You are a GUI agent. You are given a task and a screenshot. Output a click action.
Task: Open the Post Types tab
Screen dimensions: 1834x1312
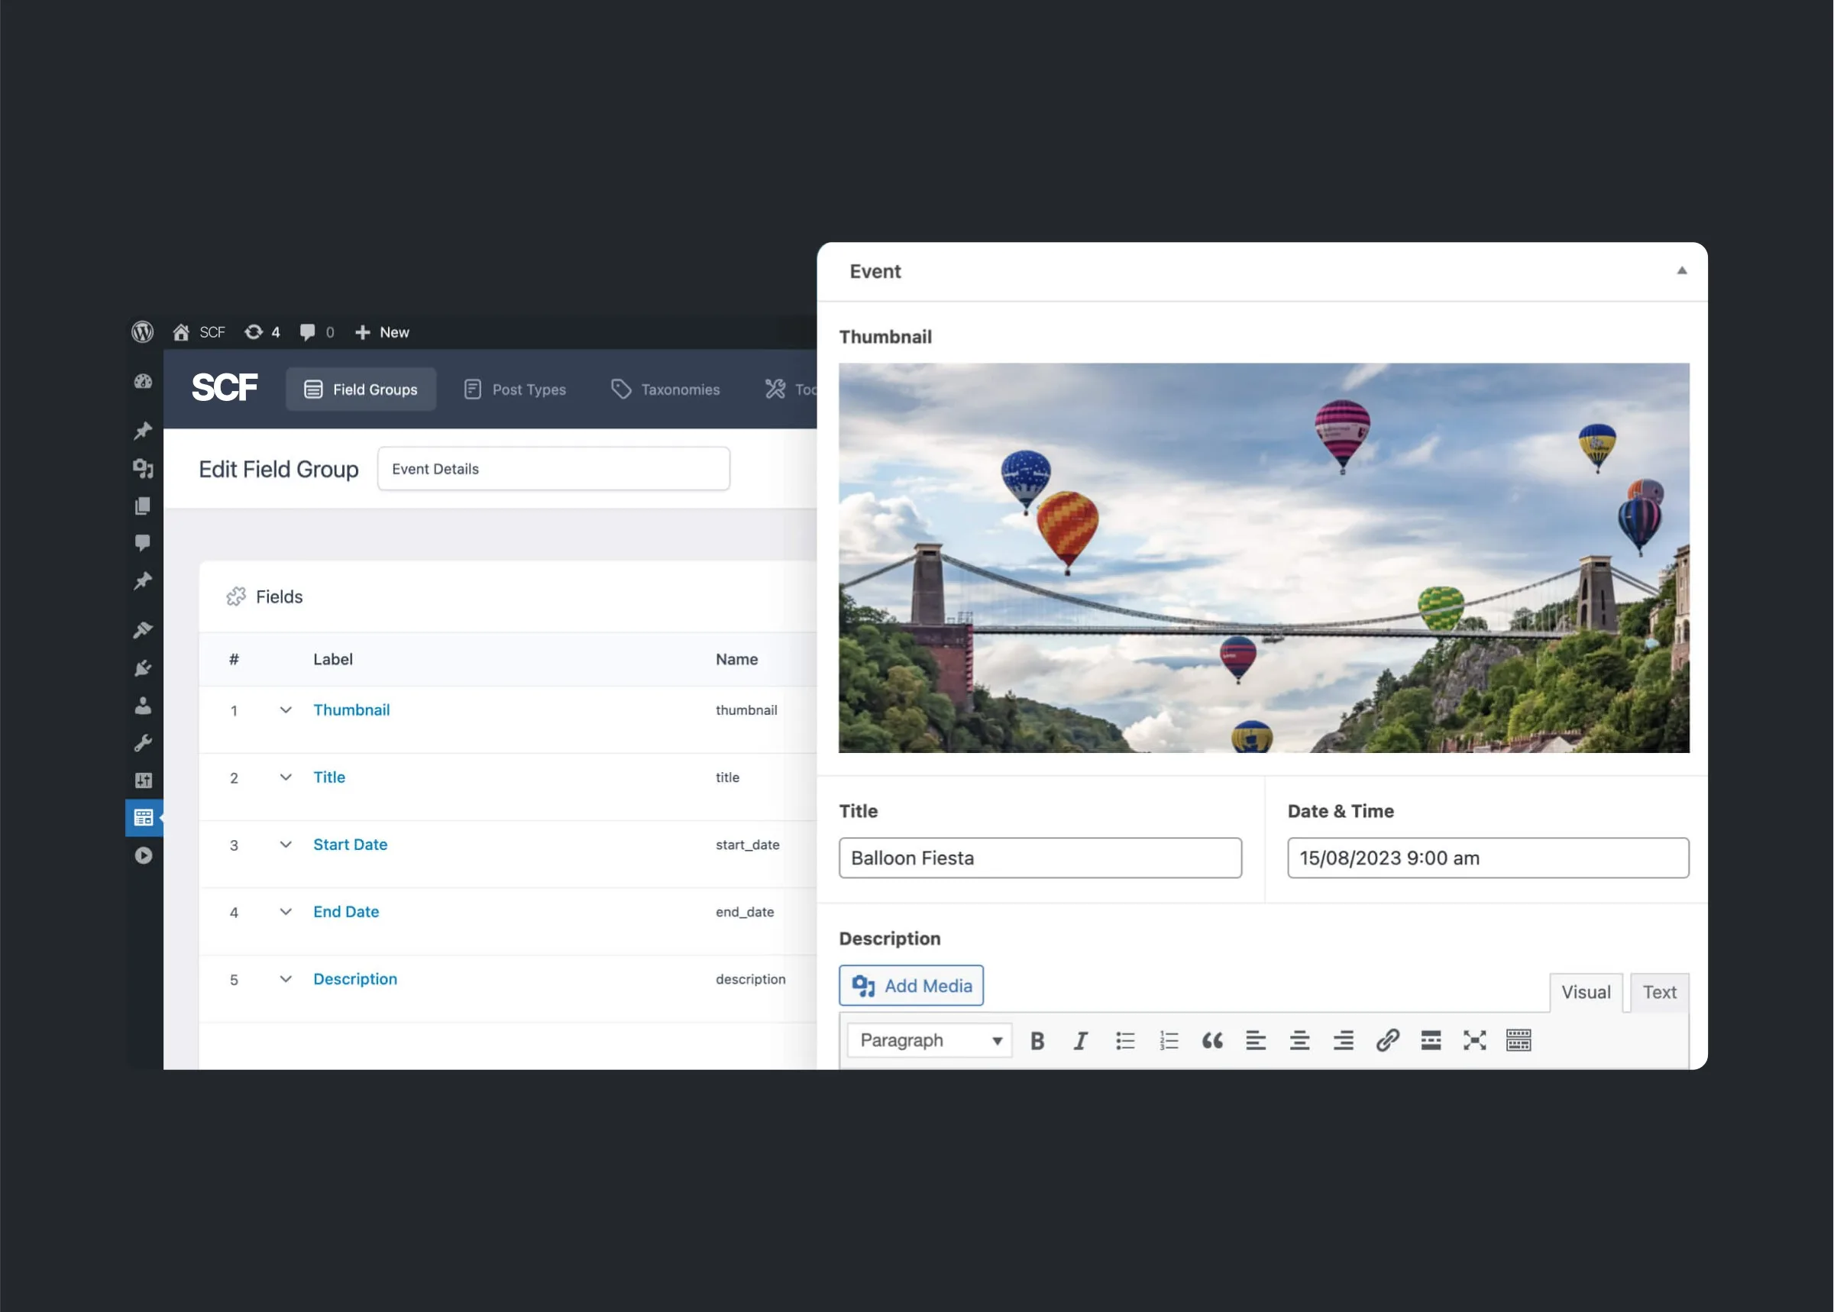(515, 389)
